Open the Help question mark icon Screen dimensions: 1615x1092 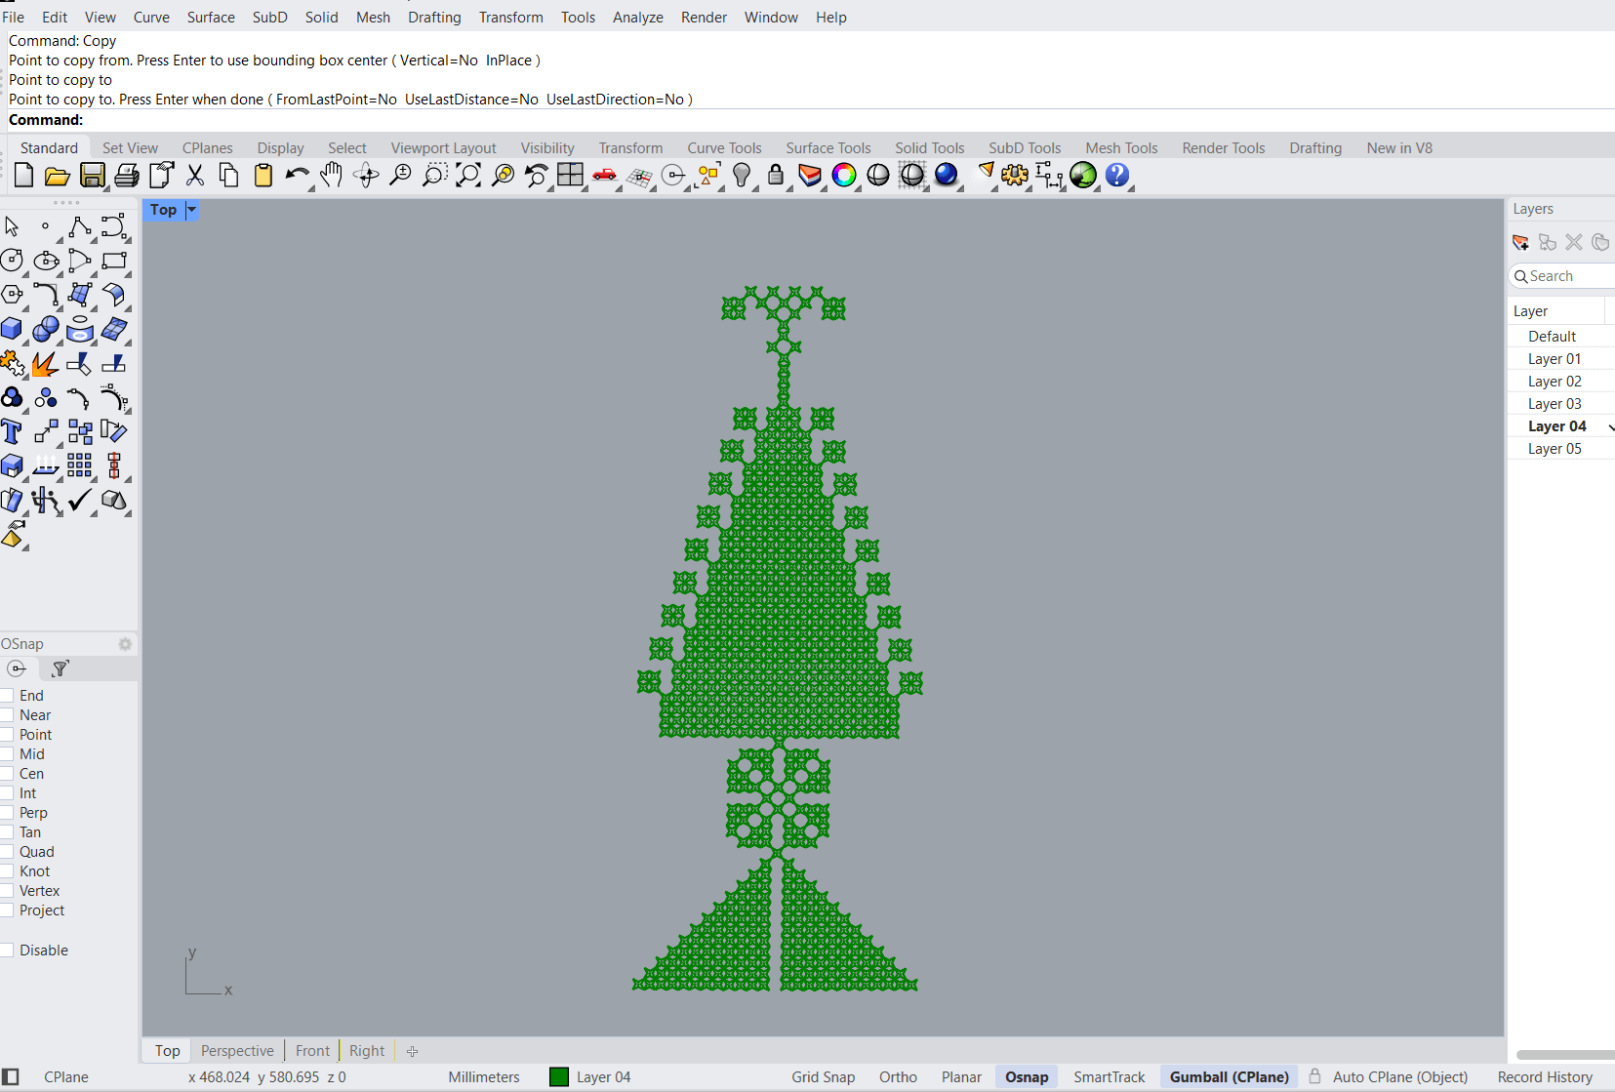click(x=1117, y=176)
